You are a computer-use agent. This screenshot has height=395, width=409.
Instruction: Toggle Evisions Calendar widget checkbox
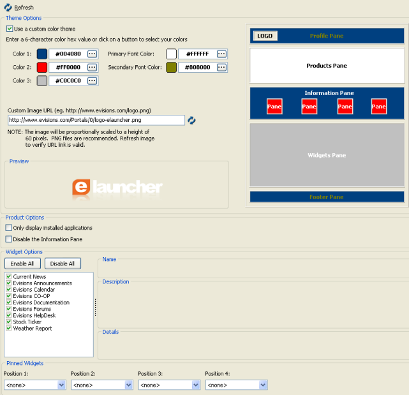(8, 290)
